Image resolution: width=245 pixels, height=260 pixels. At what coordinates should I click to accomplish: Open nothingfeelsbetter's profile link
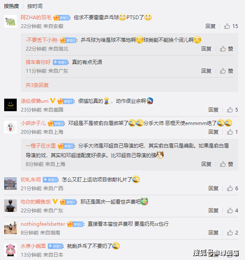click(43, 224)
